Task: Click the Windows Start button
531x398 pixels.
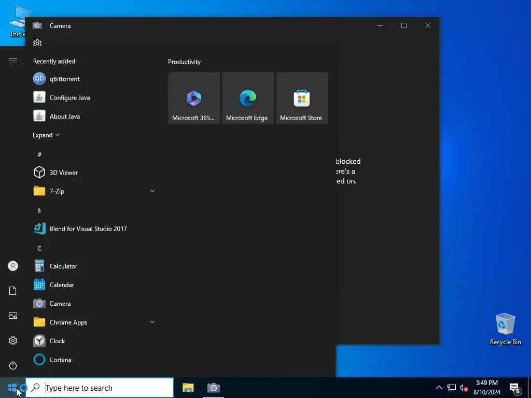Action: 12,388
